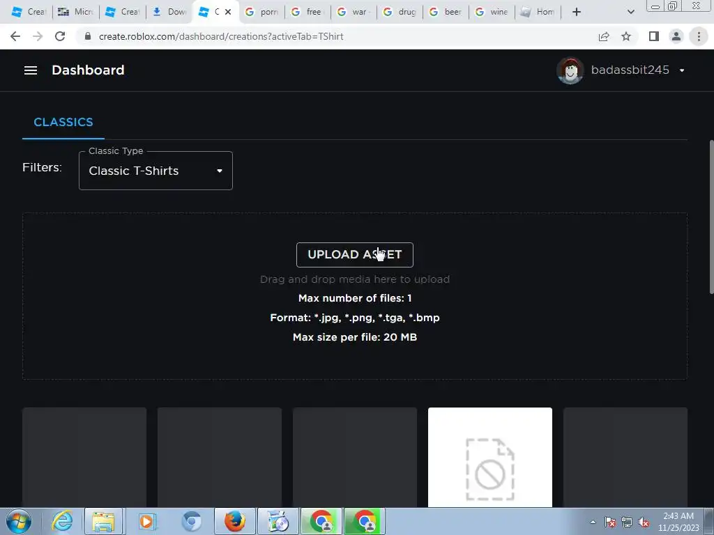The image size is (714, 535).
Task: Go back with the browser back arrow
Action: point(15,36)
